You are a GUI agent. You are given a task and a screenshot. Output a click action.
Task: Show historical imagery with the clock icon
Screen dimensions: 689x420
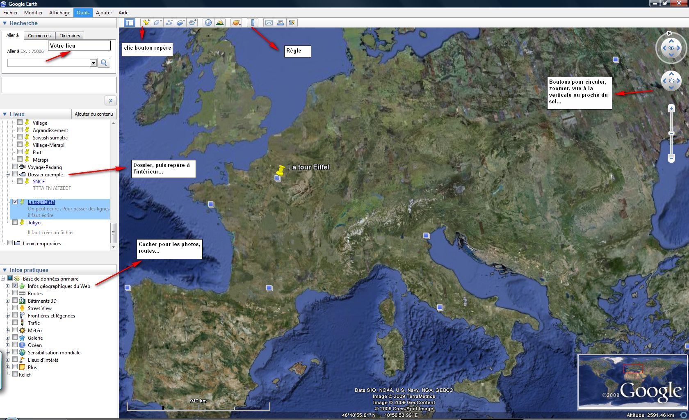coord(208,23)
